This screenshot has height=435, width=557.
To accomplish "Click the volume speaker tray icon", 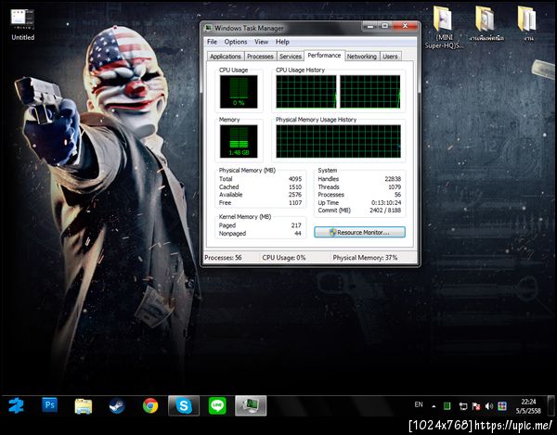I will point(491,406).
